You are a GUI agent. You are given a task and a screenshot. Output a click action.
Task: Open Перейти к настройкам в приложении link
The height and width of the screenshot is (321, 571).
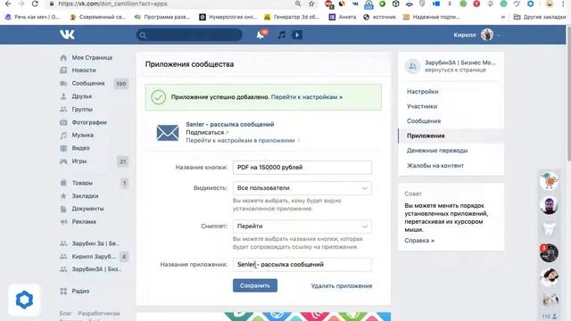240,141
